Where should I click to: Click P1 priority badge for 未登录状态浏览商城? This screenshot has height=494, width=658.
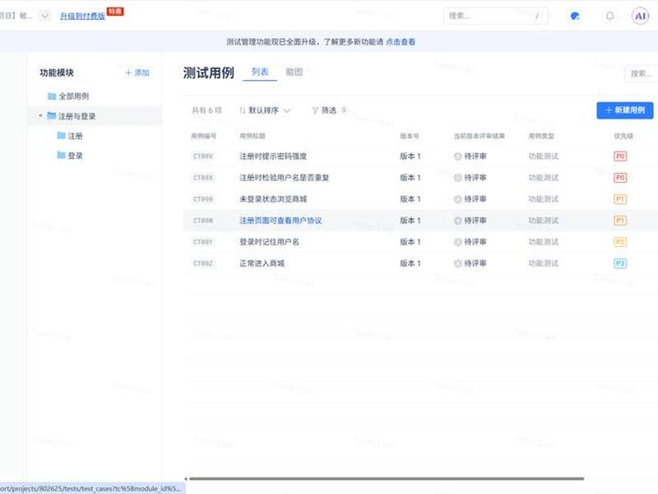tap(620, 199)
